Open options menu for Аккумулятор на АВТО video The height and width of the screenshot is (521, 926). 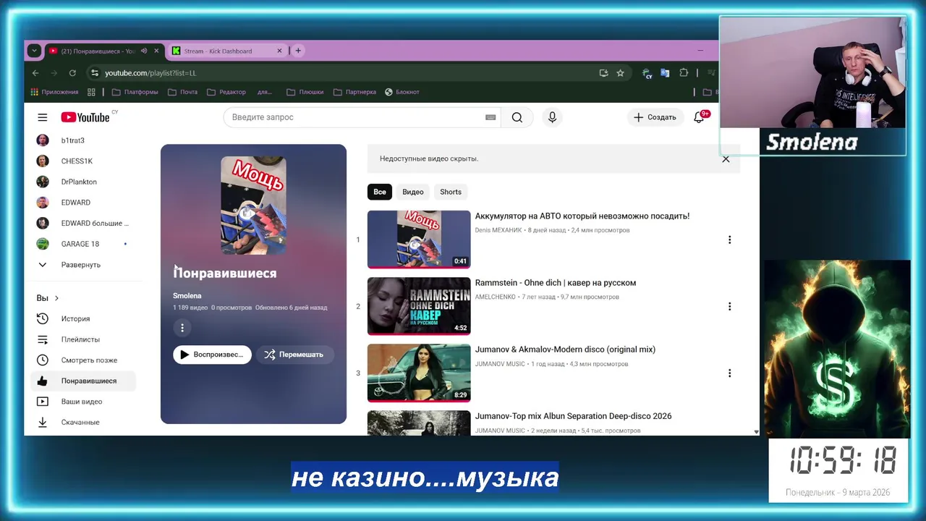pos(729,240)
